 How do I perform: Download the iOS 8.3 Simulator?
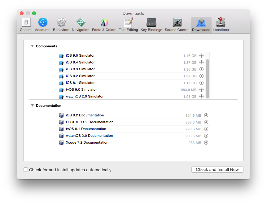pyautogui.click(x=201, y=69)
